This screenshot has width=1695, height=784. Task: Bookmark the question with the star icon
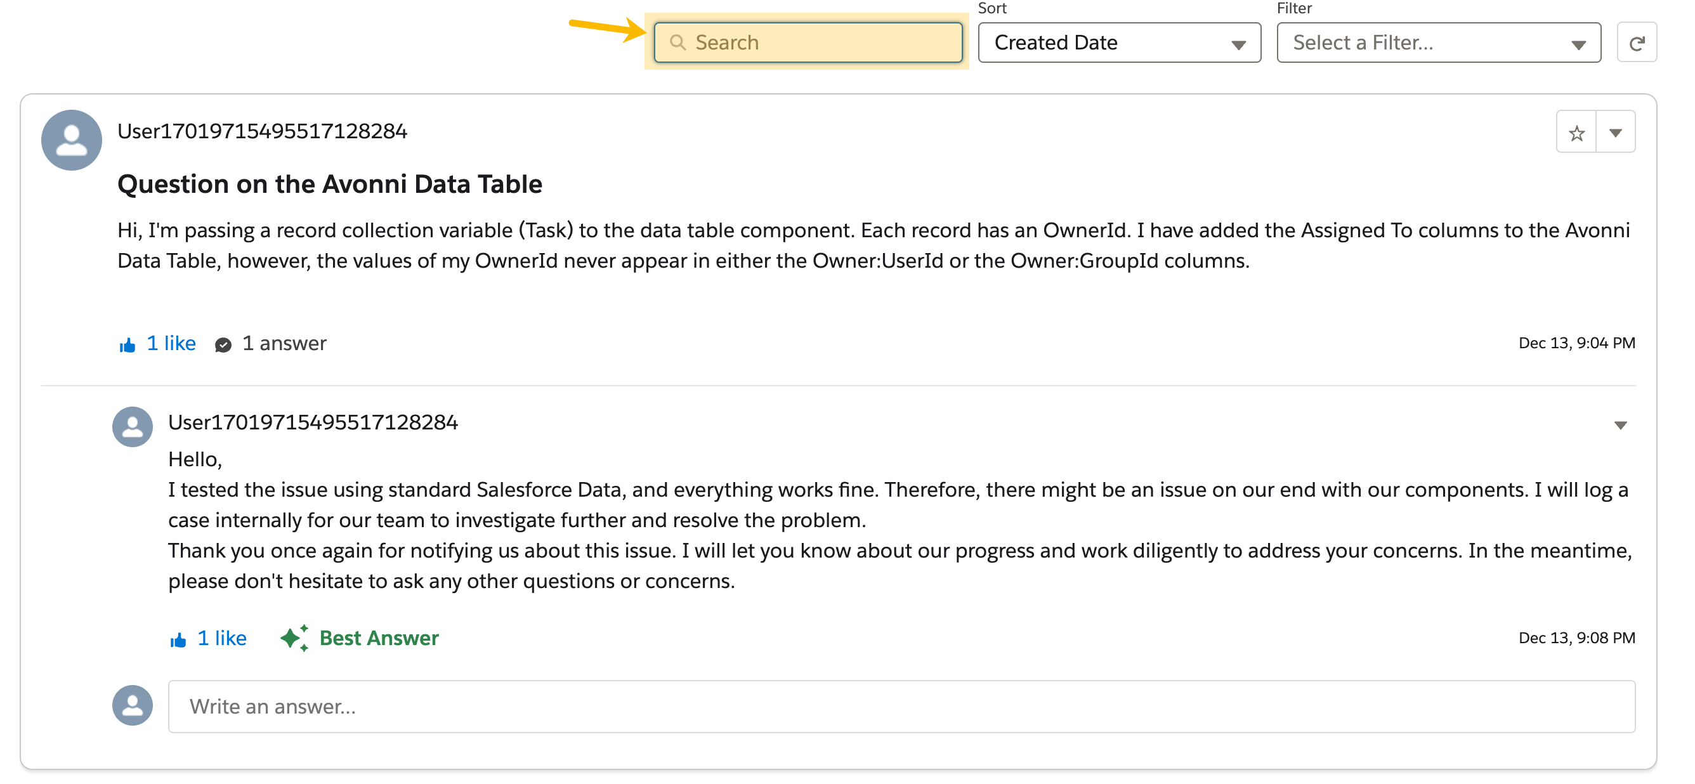click(x=1576, y=133)
